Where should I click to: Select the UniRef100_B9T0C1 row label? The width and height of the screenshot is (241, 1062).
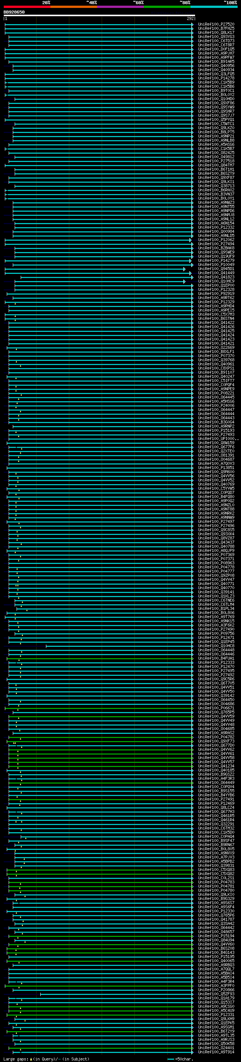click(x=216, y=90)
